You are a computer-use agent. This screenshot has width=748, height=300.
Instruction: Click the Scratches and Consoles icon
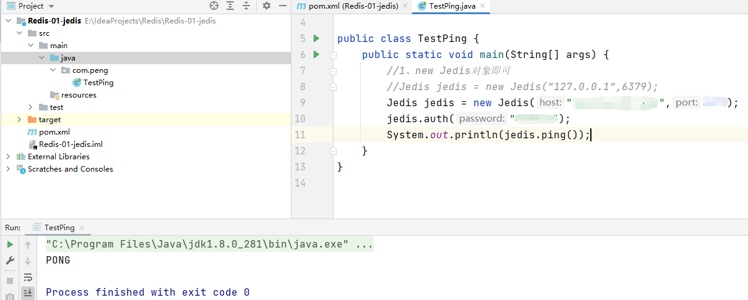(x=21, y=169)
